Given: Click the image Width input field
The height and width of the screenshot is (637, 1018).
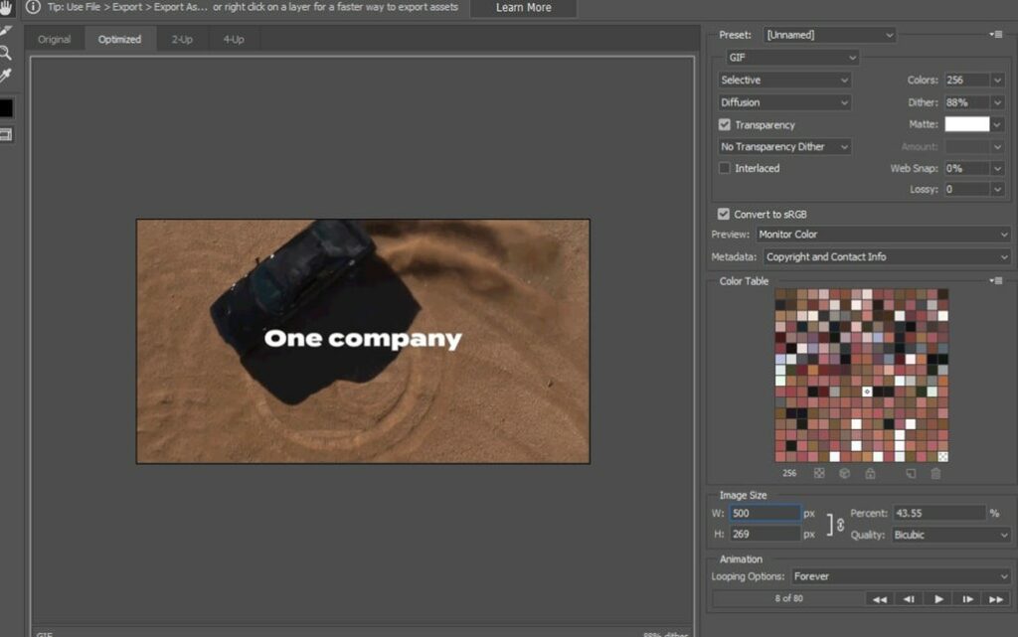Looking at the screenshot, I should (764, 514).
